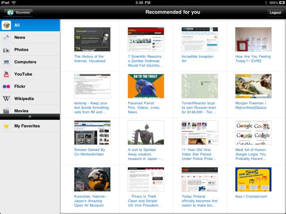Tap the Bluetooth status icon
Image resolution: width=286 pixels, height=214 pixels.
coord(266,3)
